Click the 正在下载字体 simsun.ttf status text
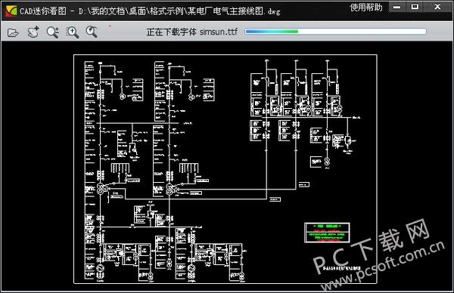 click(x=192, y=32)
